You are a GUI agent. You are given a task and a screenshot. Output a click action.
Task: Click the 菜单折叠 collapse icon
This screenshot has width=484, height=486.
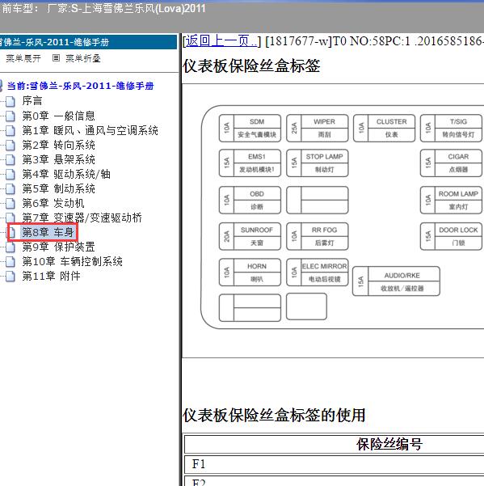click(56, 58)
